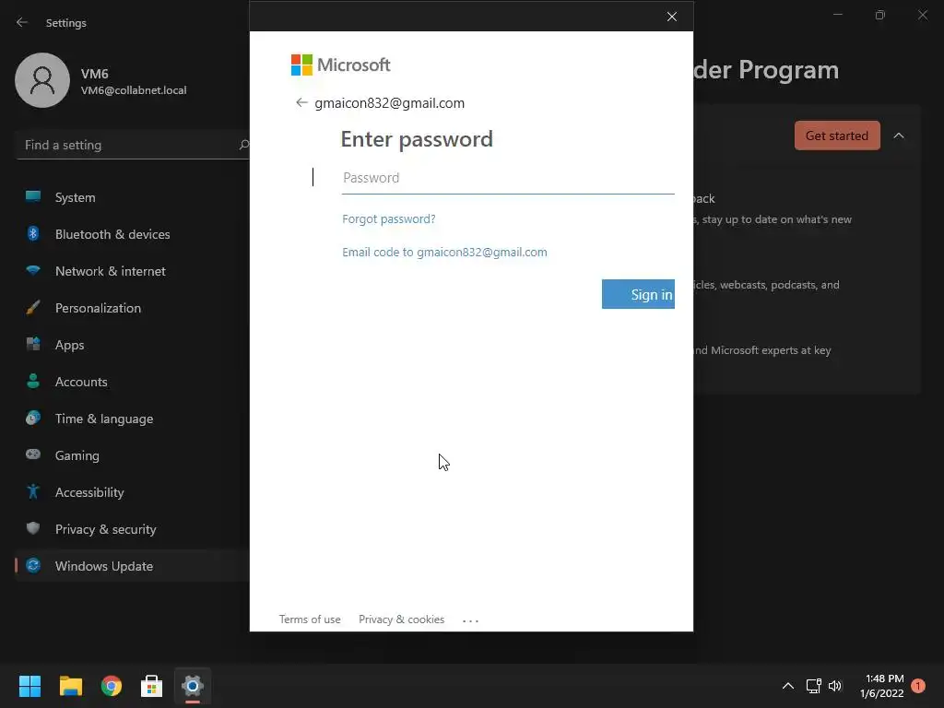Select Apps in the Settings sidebar
This screenshot has width=944, height=708.
[x=132, y=345]
